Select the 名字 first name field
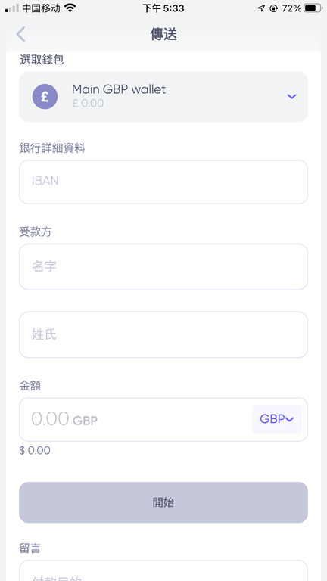Image resolution: width=327 pixels, height=581 pixels. pos(163,267)
